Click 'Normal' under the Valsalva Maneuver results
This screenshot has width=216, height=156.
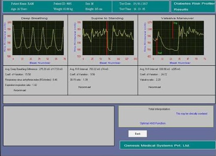pos(155,87)
